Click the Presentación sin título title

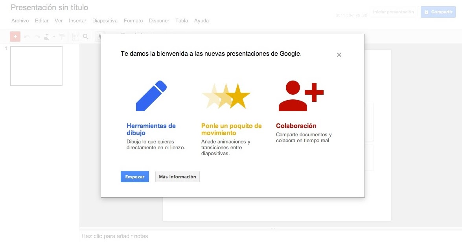pyautogui.click(x=49, y=7)
